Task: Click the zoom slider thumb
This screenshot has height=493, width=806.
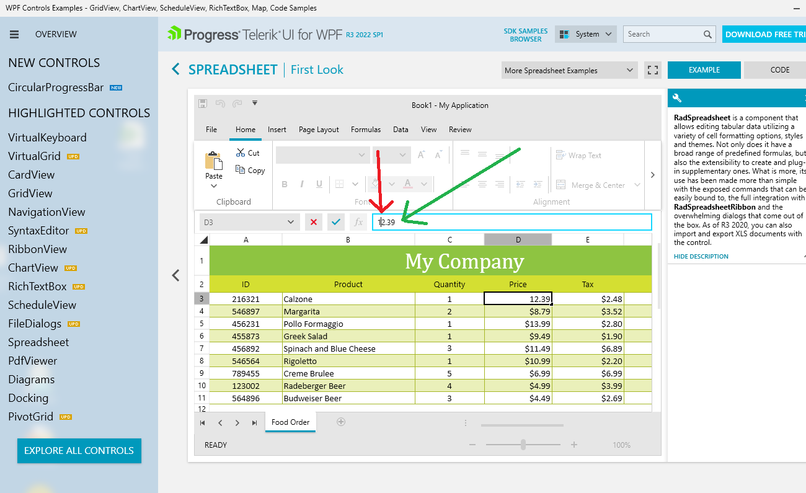Action: coord(523,445)
